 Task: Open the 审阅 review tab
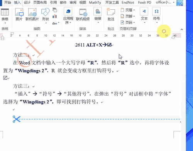(73, 2)
